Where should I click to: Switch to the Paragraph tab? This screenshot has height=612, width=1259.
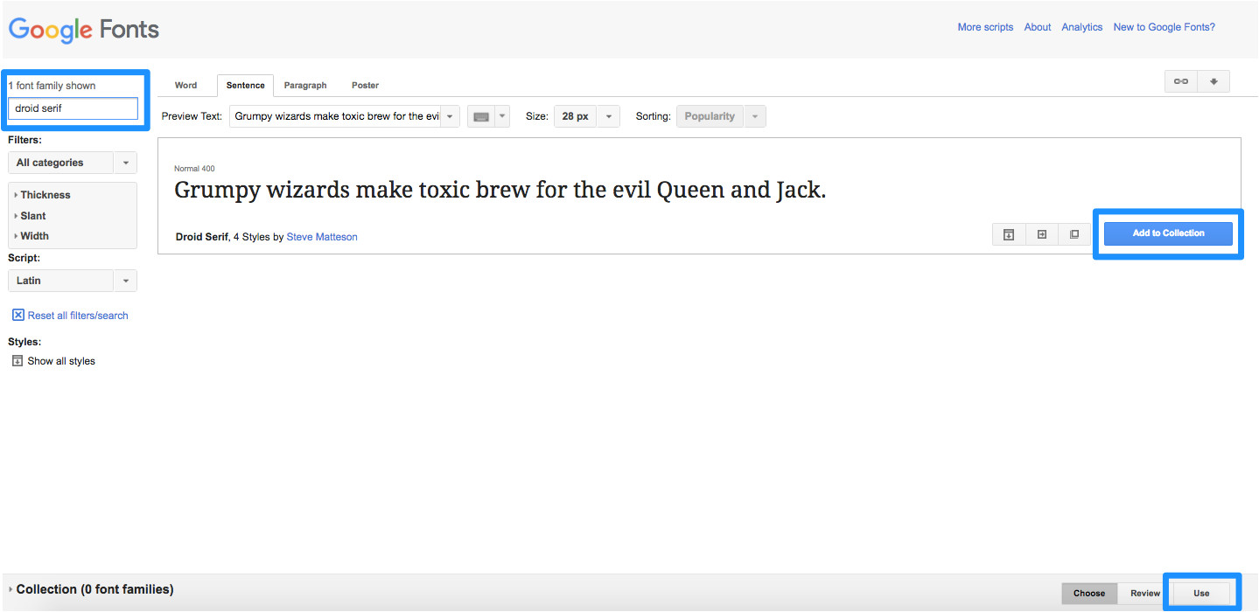point(305,86)
